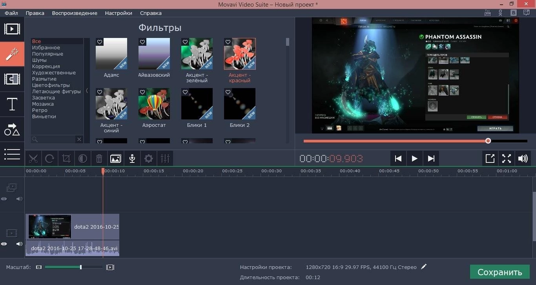Select the Ретро category
The width and height of the screenshot is (536, 285).
40,110
